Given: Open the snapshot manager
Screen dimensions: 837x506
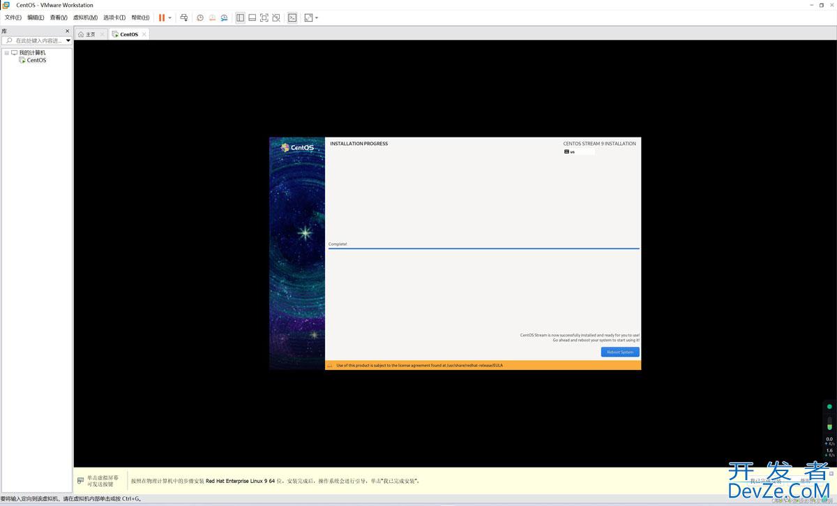Looking at the screenshot, I should coord(224,17).
